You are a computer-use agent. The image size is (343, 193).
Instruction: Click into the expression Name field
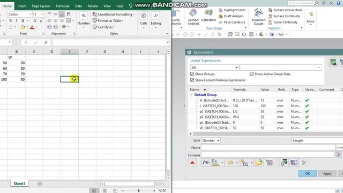(268, 147)
